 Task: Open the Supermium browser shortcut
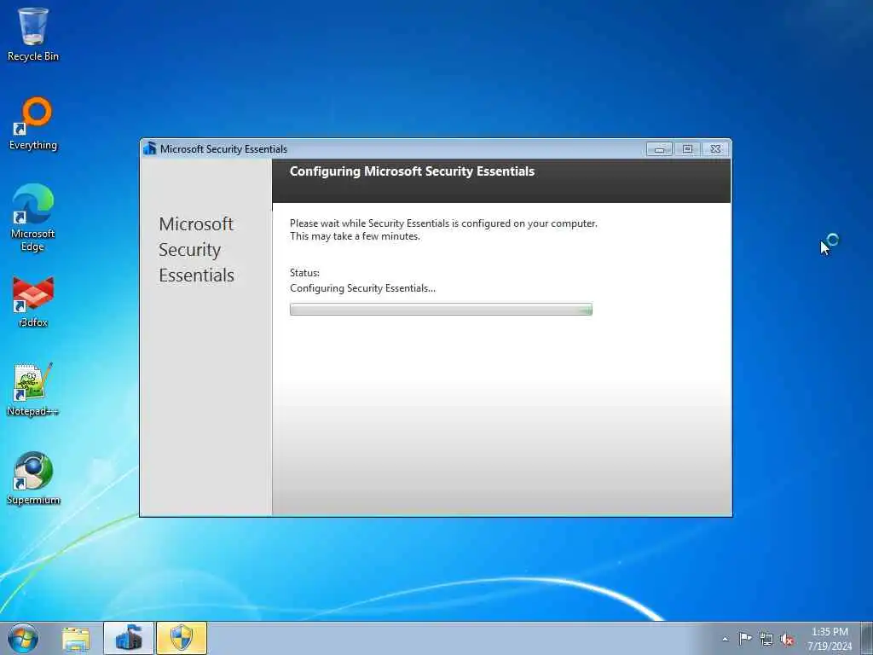click(x=33, y=478)
